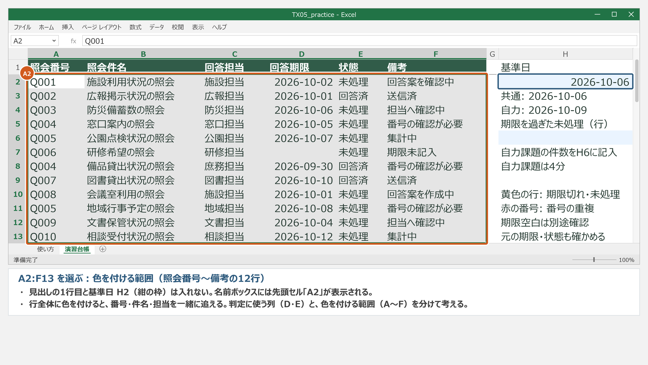Open the 校閲 tab
The width and height of the screenshot is (648, 365).
[x=178, y=27]
